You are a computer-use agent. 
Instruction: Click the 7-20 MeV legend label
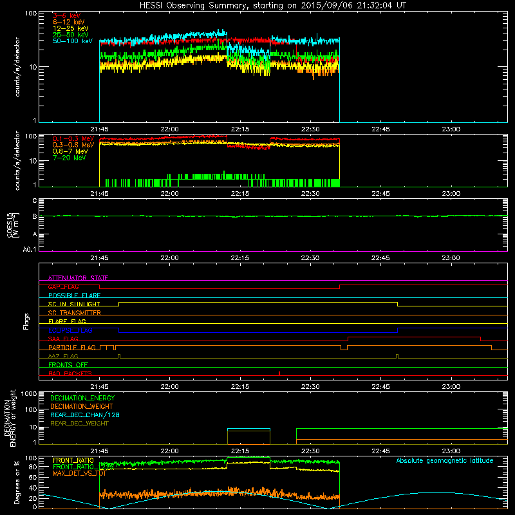tap(70, 158)
